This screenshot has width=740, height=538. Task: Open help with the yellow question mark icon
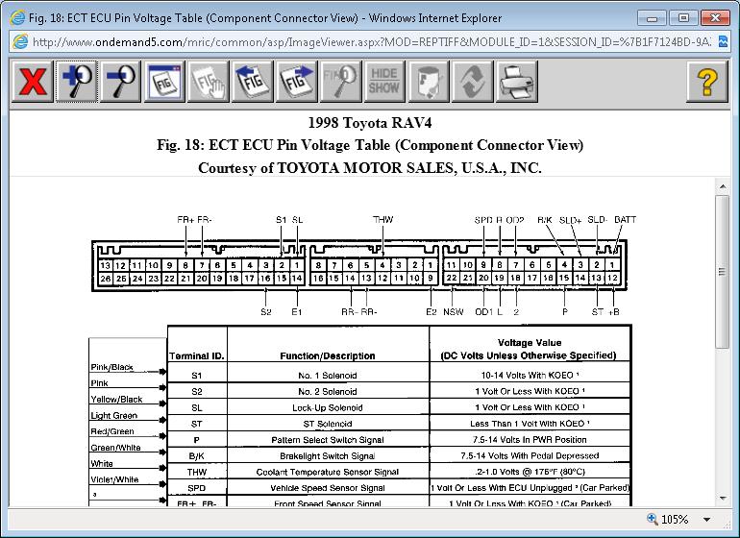tap(707, 81)
